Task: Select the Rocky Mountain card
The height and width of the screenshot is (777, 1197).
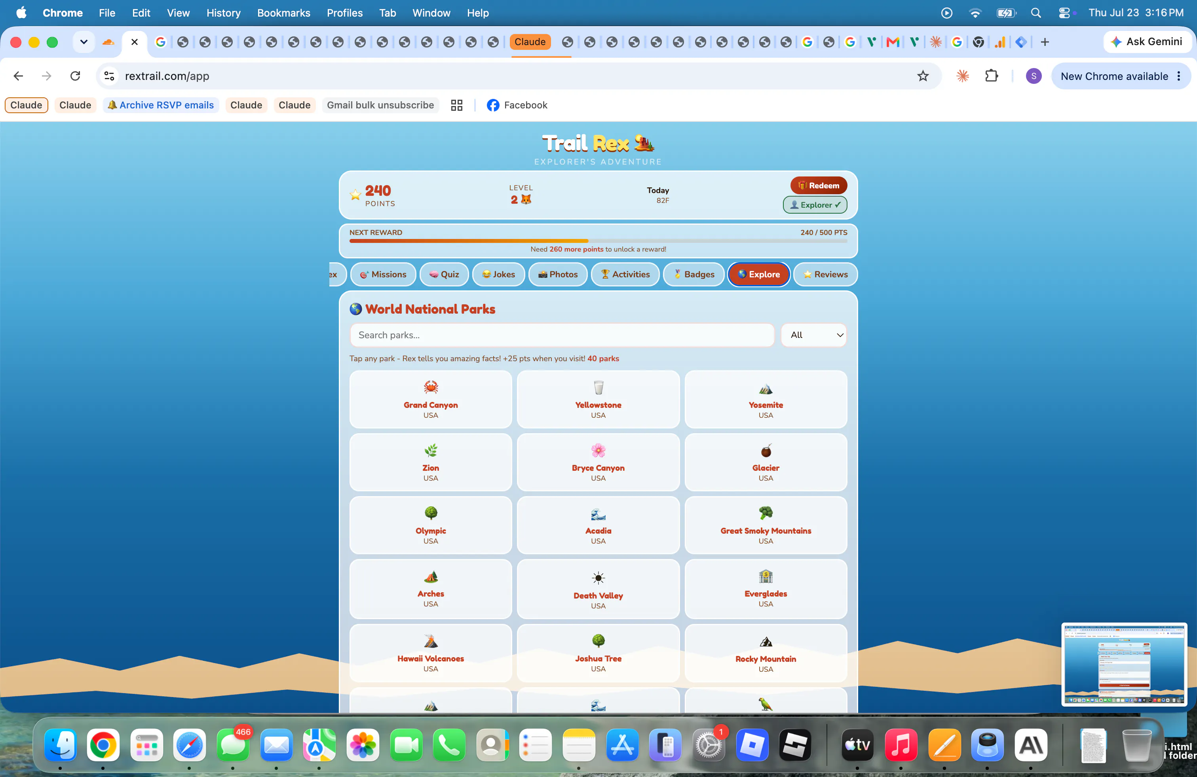Action: (766, 653)
